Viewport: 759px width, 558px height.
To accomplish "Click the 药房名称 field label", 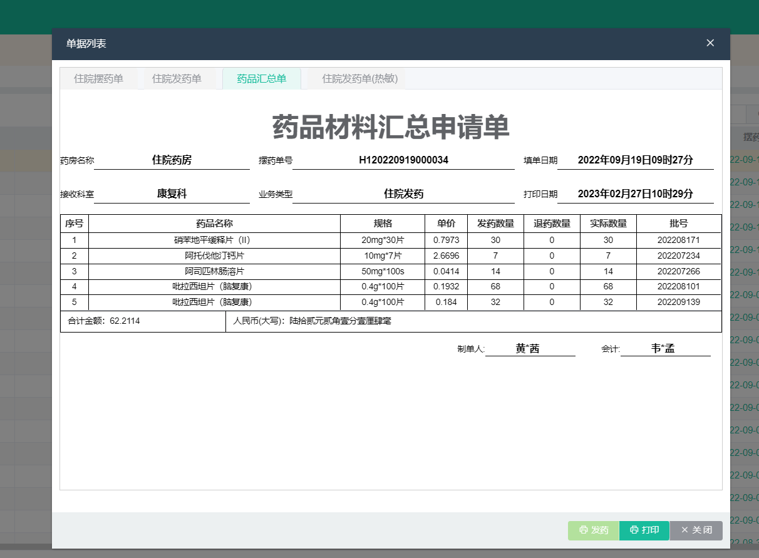I will click(x=77, y=160).
